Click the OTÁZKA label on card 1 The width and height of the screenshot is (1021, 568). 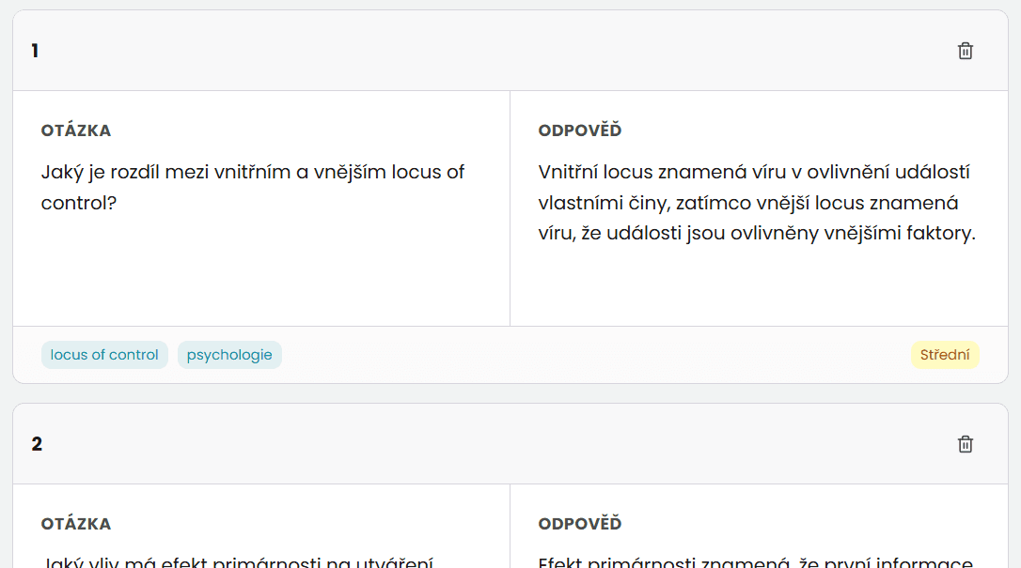pos(75,130)
